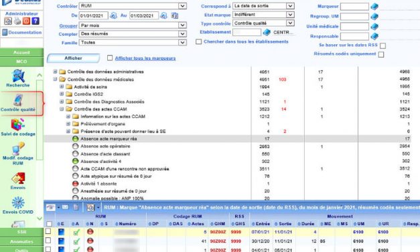Tick the 'Afficher tous les marqueurs' checkbox
420x252 pixels.
[110, 58]
